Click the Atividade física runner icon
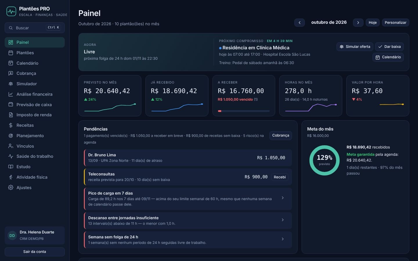This screenshot has height=261, width=418. coord(11,177)
